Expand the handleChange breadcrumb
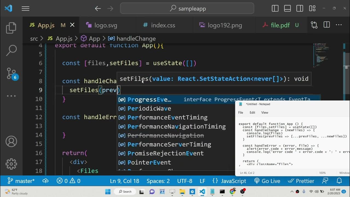 click(136, 39)
